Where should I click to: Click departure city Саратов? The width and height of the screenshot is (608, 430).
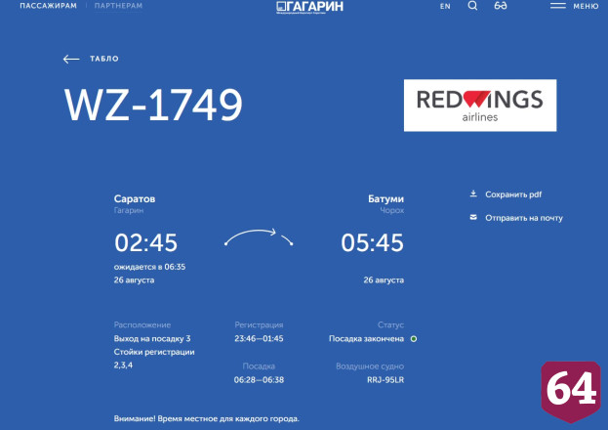[x=135, y=199]
